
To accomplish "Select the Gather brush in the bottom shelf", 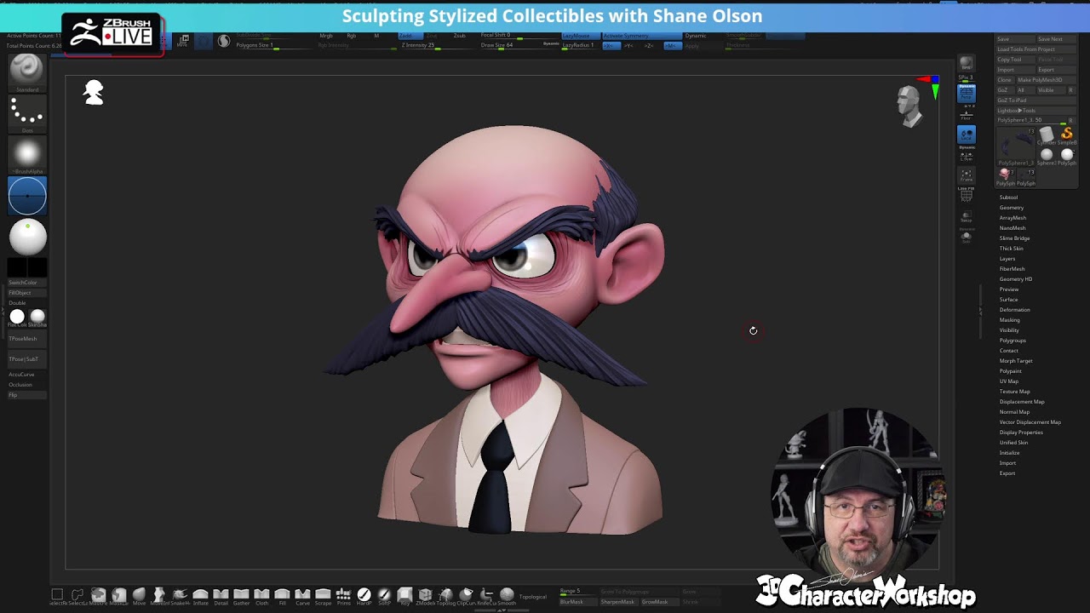I will (241, 596).
